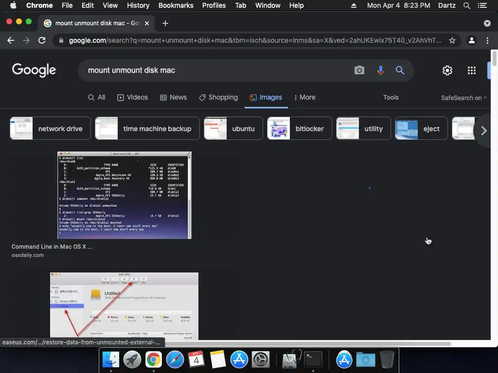Select the Images tab
Image resolution: width=498 pixels, height=373 pixels.
tap(266, 97)
